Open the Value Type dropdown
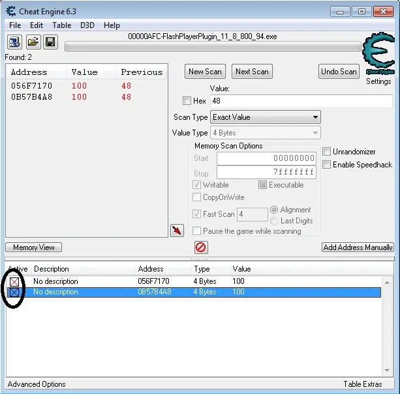Screen dimensions: 400x394 pos(266,133)
